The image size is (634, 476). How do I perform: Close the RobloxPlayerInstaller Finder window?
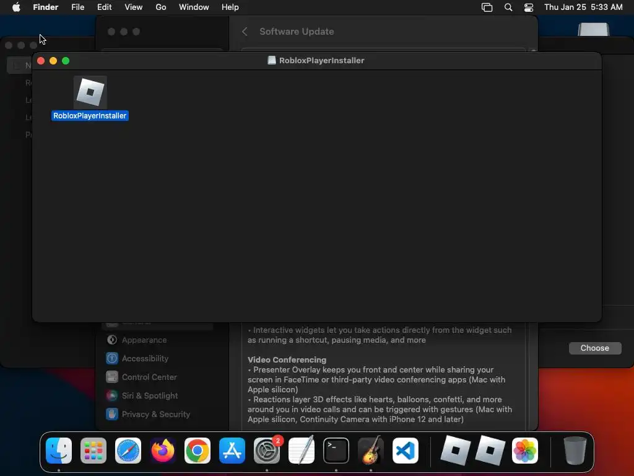tap(41, 61)
